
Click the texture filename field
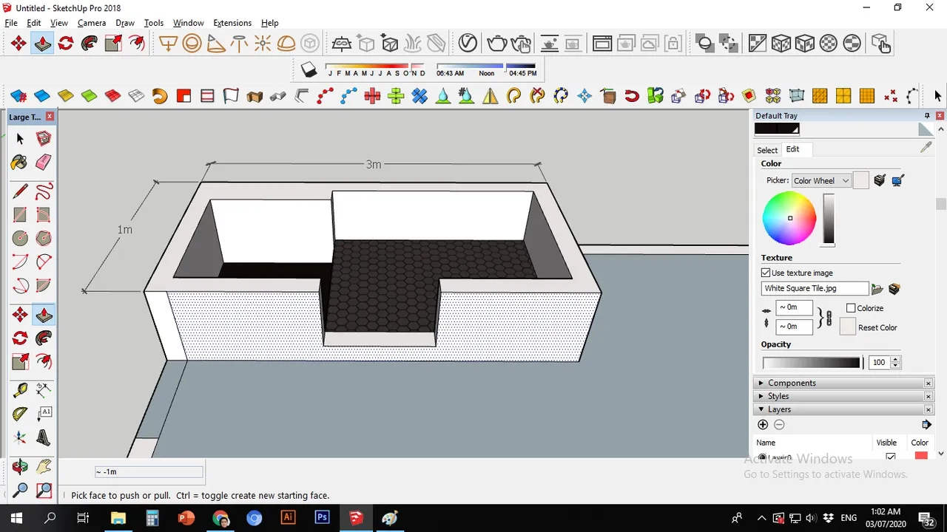pyautogui.click(x=815, y=288)
